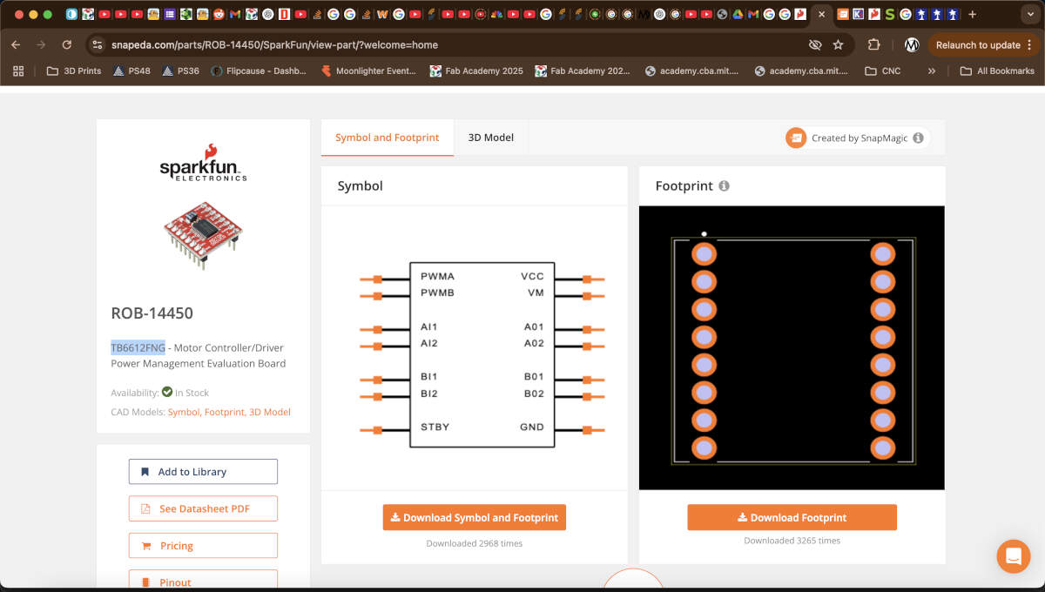Click the highlighted TB6612FNG text

(x=138, y=347)
